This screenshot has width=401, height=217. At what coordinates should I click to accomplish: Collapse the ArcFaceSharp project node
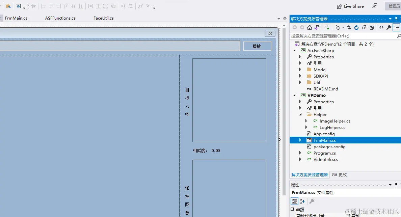pyautogui.click(x=295, y=50)
